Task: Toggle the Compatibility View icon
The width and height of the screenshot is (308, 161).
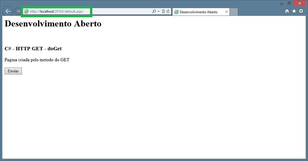Action: (x=163, y=11)
